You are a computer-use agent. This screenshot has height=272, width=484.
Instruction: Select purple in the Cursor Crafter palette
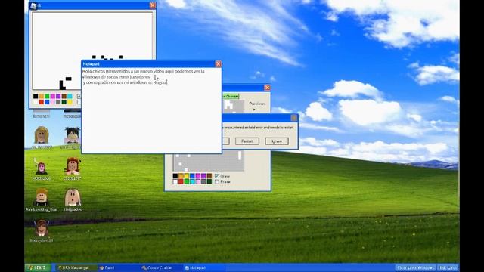point(203,176)
